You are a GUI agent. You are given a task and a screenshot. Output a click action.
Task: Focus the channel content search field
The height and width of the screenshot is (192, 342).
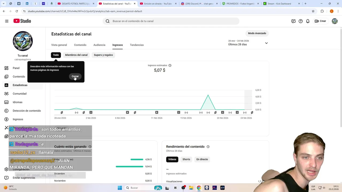pos(171,21)
